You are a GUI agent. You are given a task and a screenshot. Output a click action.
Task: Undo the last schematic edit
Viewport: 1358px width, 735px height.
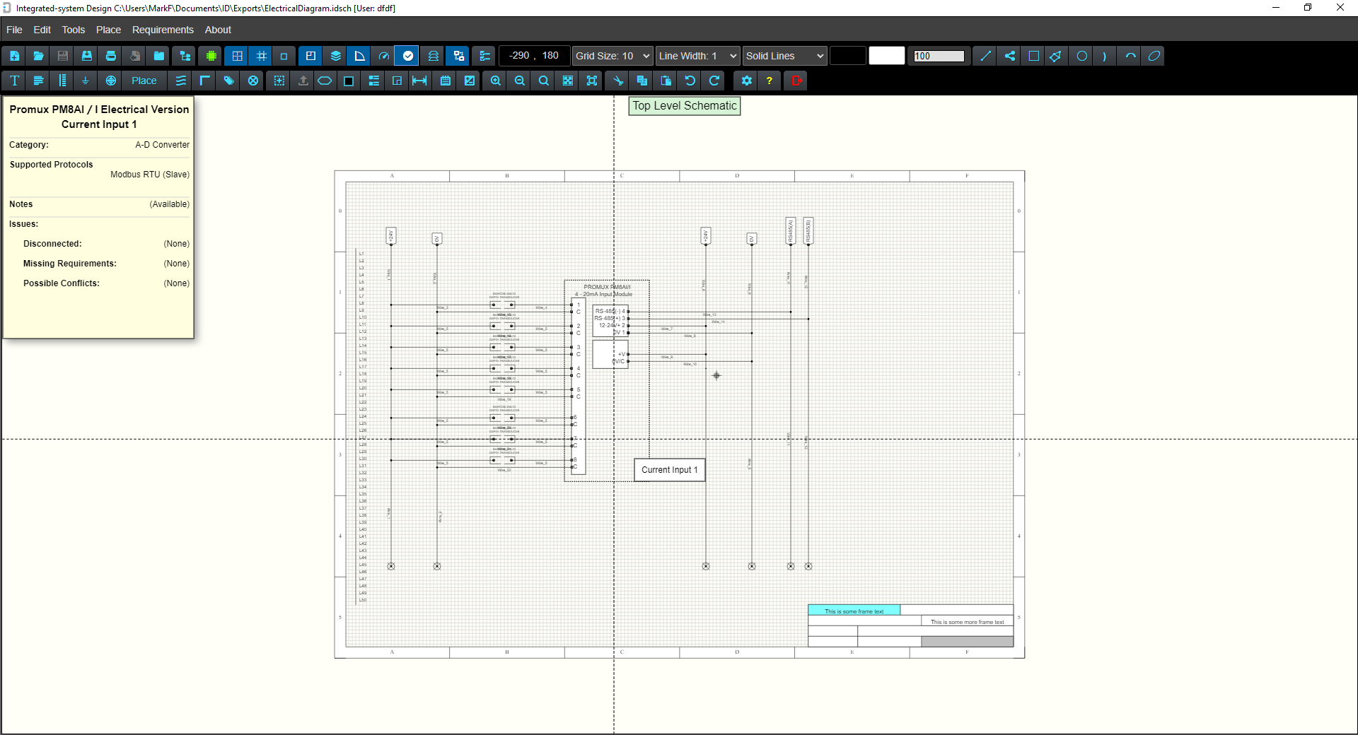pos(690,81)
